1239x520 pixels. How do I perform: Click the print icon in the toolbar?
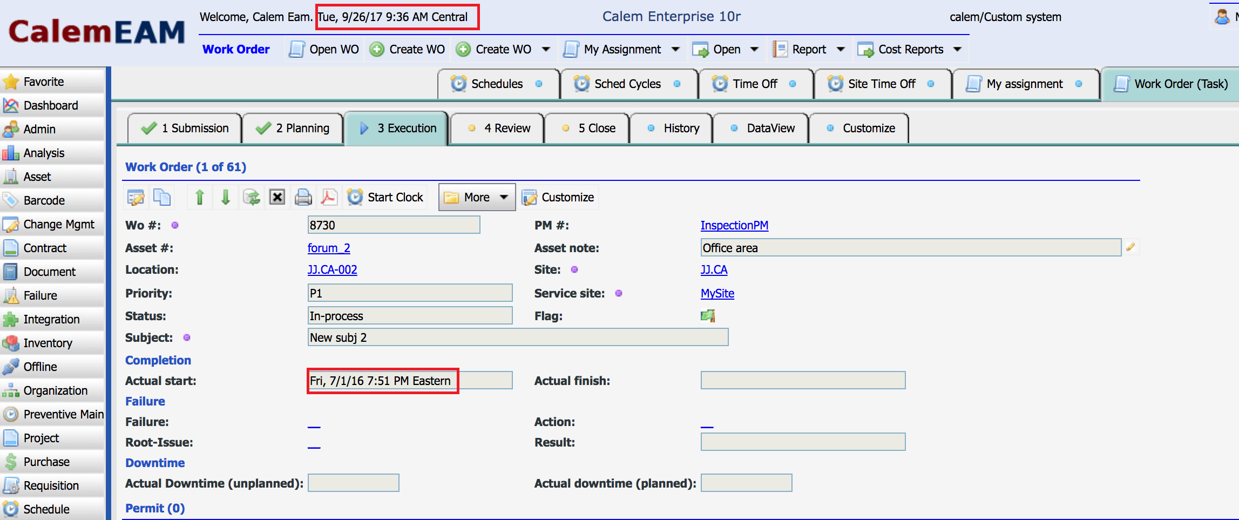[303, 197]
